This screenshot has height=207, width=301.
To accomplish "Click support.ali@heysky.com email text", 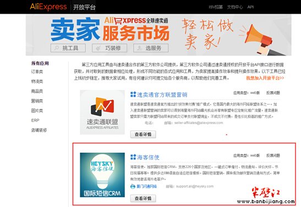I will click(x=195, y=186).
